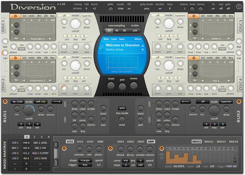Image resolution: width=245 pixels, height=175 pixels.
Task: Toggle BUS1 power button
Action: (x=5, y=102)
